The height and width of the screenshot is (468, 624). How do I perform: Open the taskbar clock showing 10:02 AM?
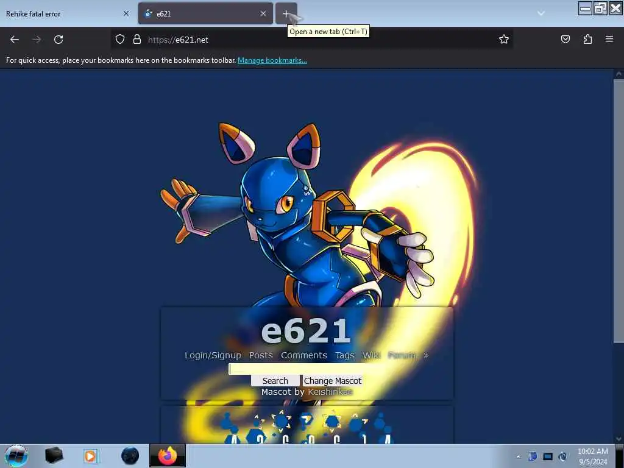tap(593, 456)
